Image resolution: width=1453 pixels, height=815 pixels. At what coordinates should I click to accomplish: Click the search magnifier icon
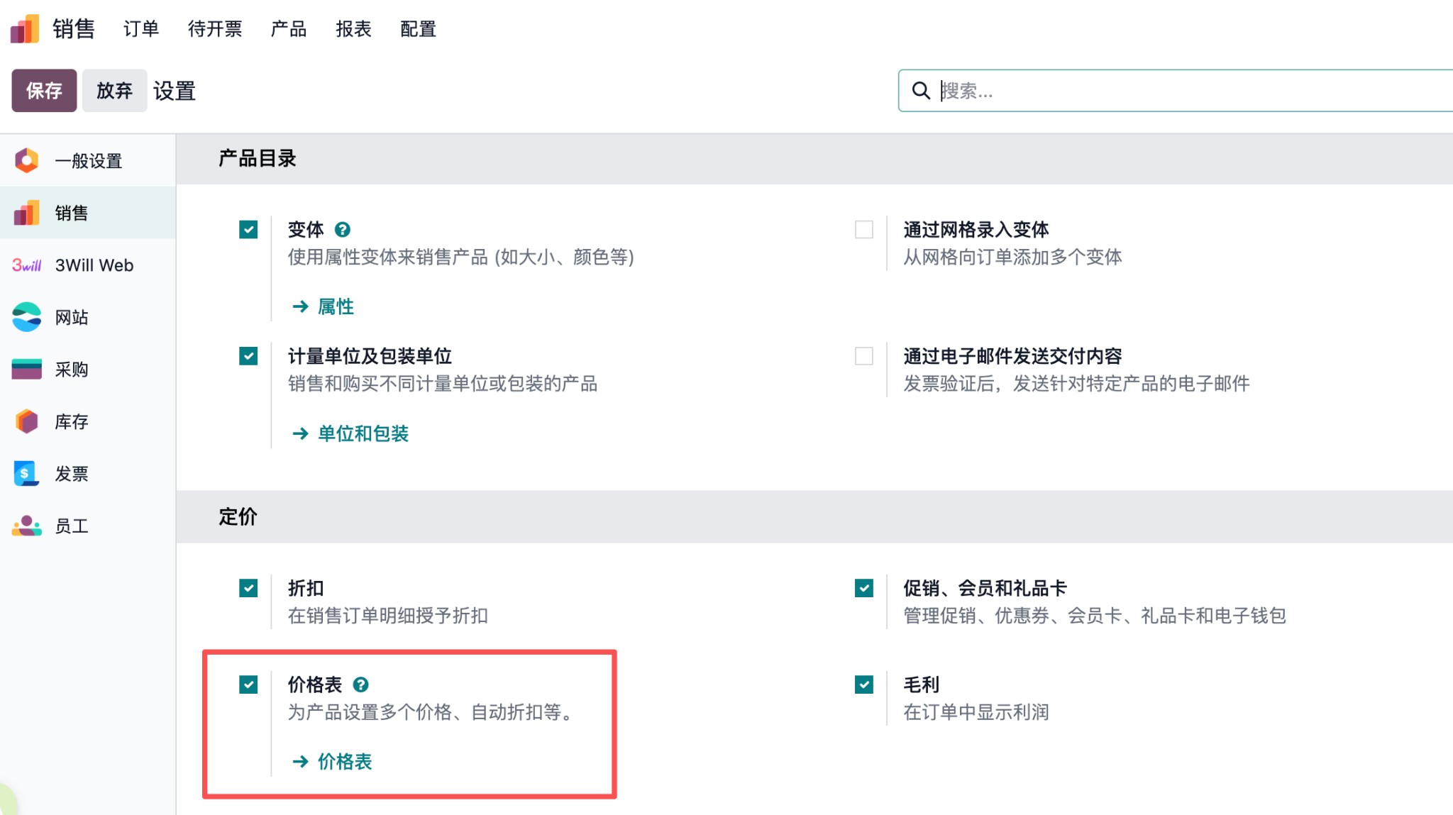pos(921,91)
